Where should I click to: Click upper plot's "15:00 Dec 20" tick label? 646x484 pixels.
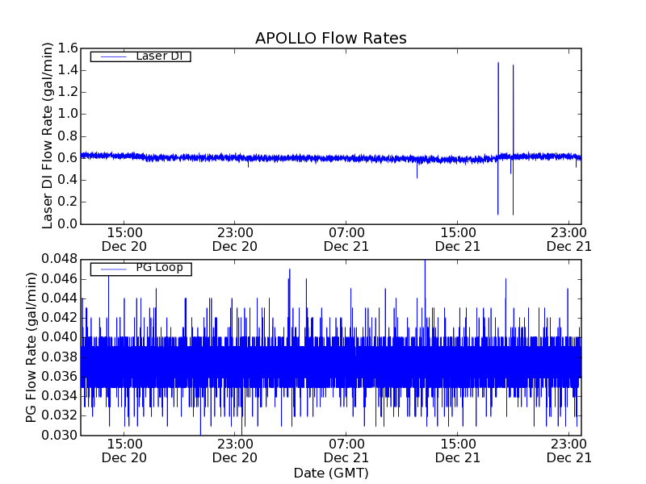pyautogui.click(x=124, y=239)
